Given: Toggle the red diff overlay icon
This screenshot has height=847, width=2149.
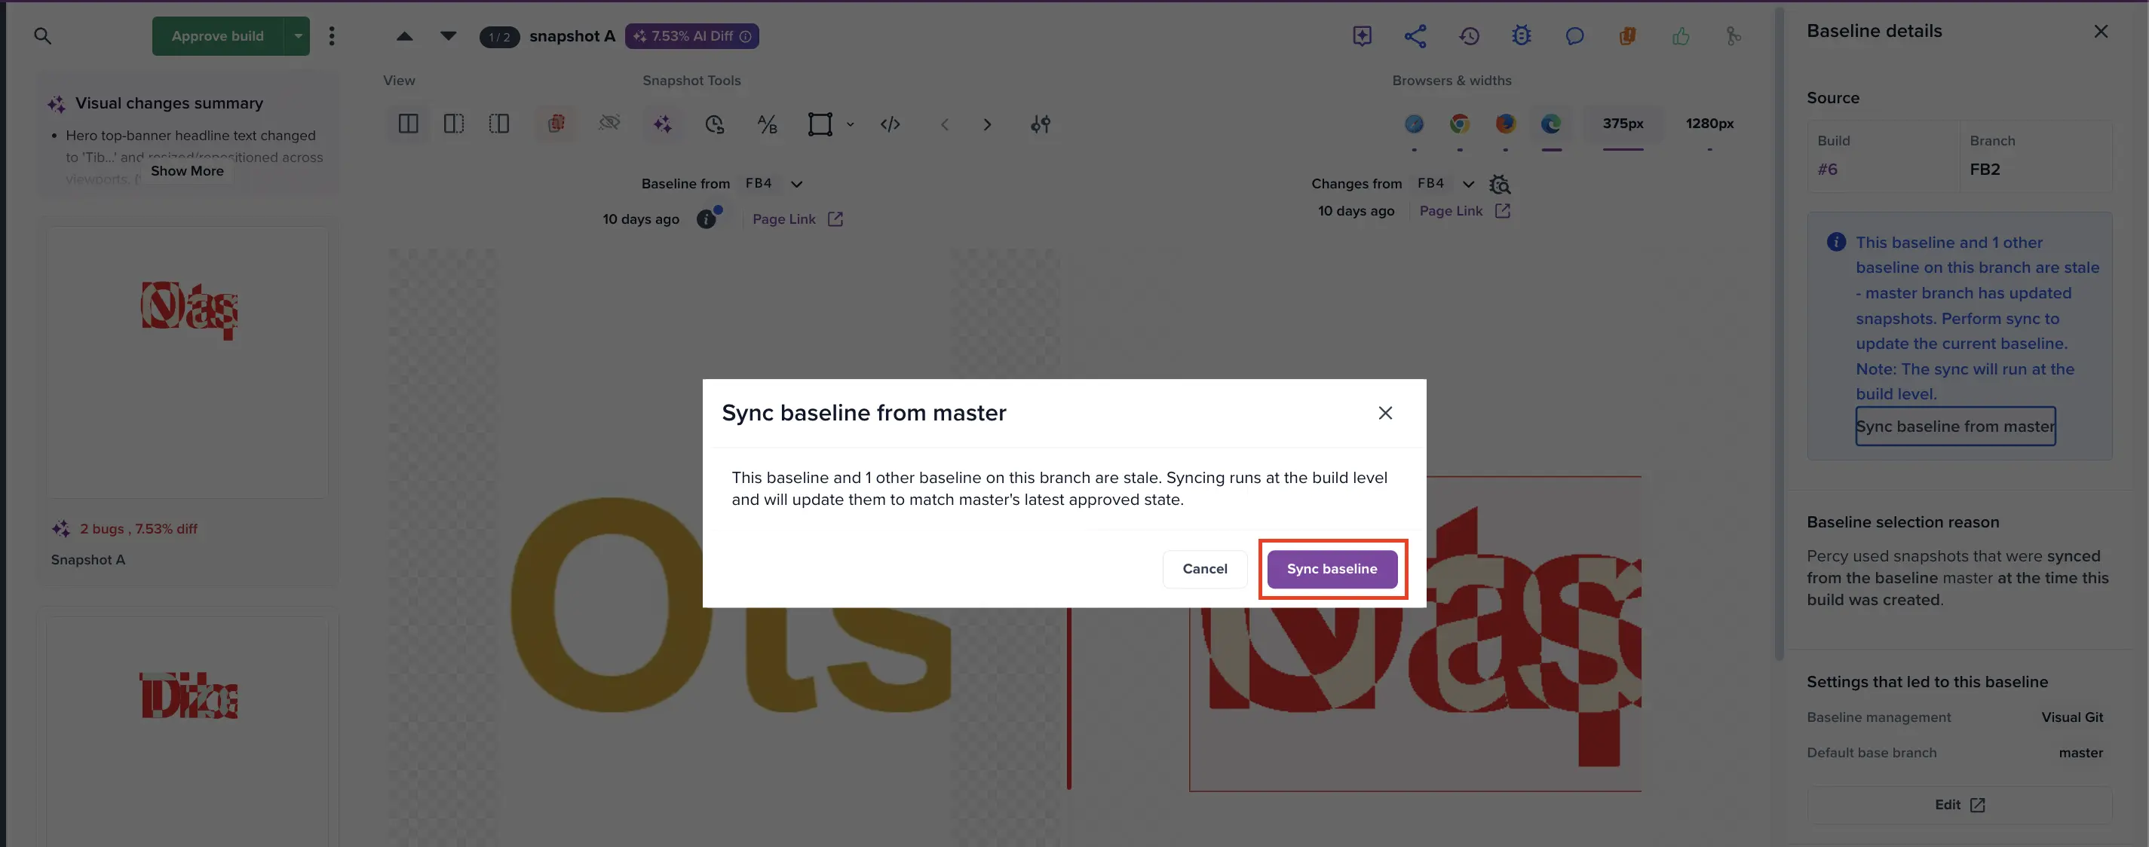Looking at the screenshot, I should click(556, 124).
